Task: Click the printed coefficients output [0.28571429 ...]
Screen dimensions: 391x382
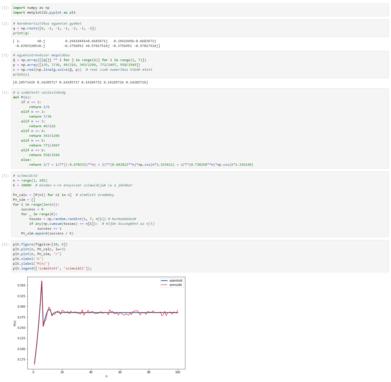Action: point(80,82)
